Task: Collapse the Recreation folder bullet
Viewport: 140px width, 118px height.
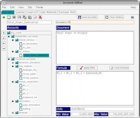Action: (13, 101)
